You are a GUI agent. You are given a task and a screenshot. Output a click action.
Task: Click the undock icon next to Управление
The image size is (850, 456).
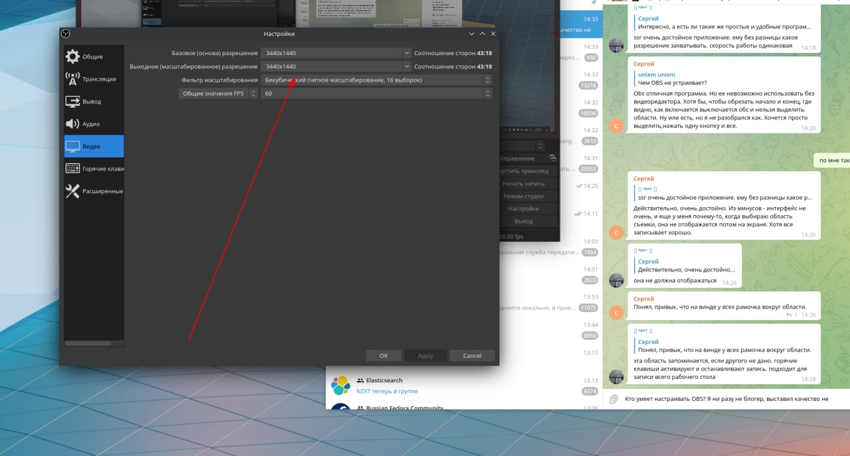click(552, 159)
